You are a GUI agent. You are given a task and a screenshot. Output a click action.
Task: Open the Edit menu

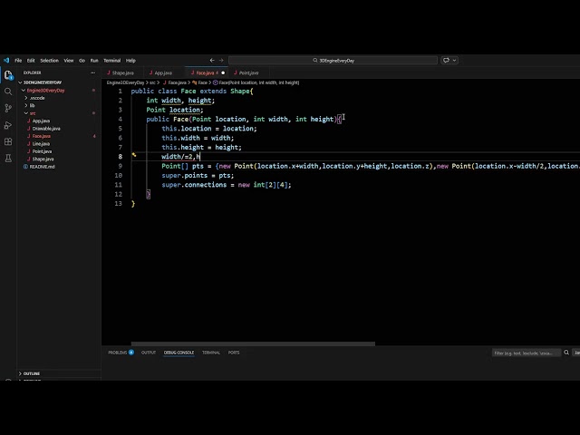coord(31,61)
